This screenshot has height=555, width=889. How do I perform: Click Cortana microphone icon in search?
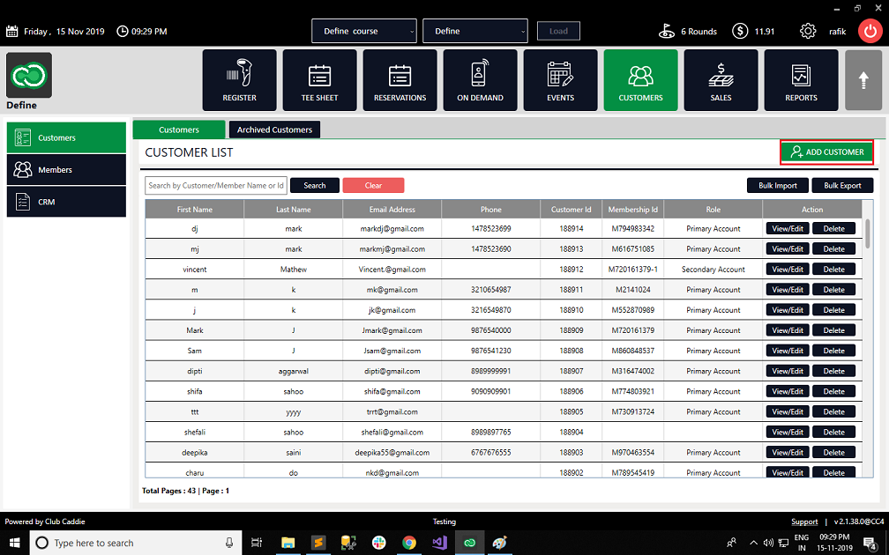(229, 543)
